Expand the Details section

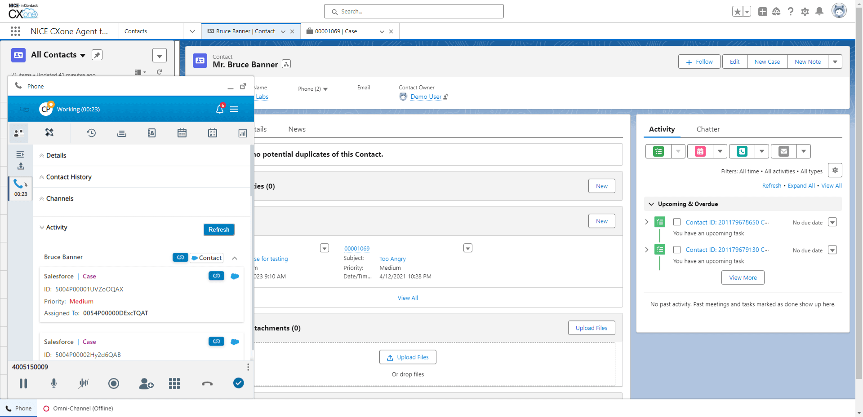click(x=56, y=155)
